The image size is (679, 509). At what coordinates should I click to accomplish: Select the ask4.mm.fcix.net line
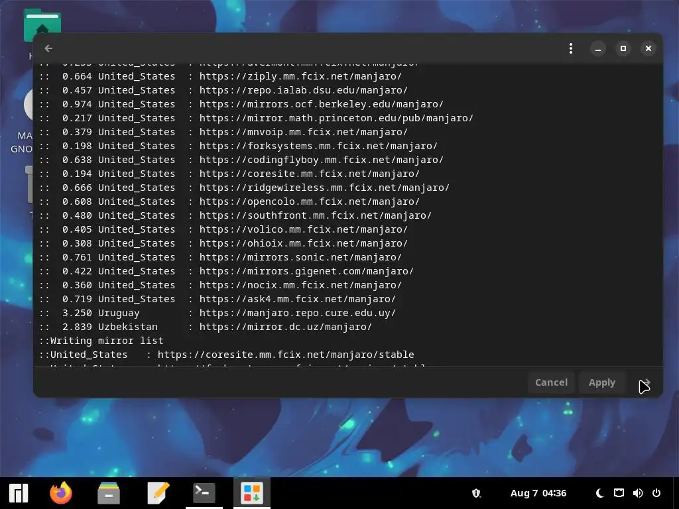[217, 299]
